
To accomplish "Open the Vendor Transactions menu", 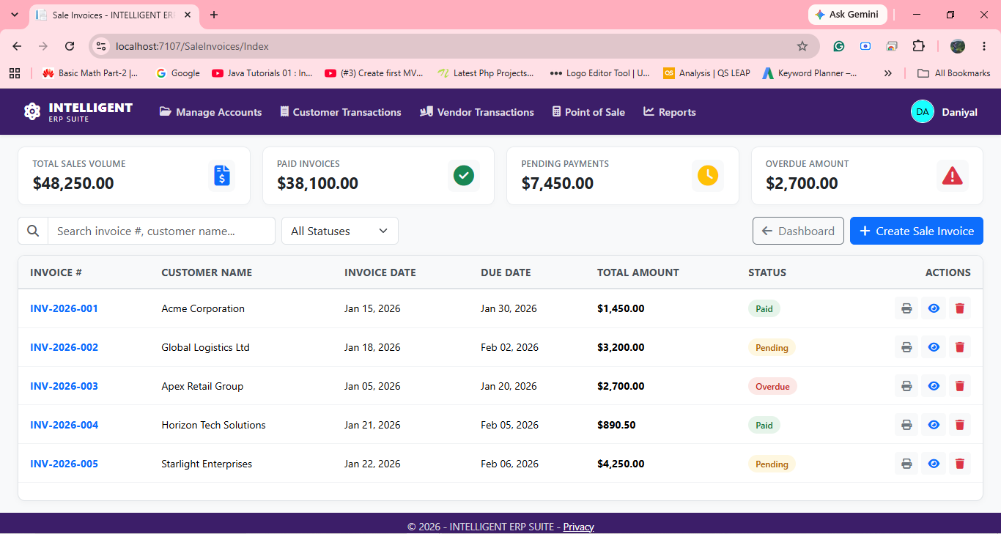I will click(x=477, y=112).
